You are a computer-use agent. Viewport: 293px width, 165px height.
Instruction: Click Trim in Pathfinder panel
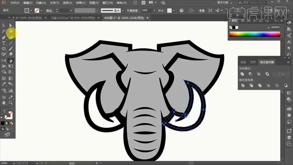tap(251, 86)
